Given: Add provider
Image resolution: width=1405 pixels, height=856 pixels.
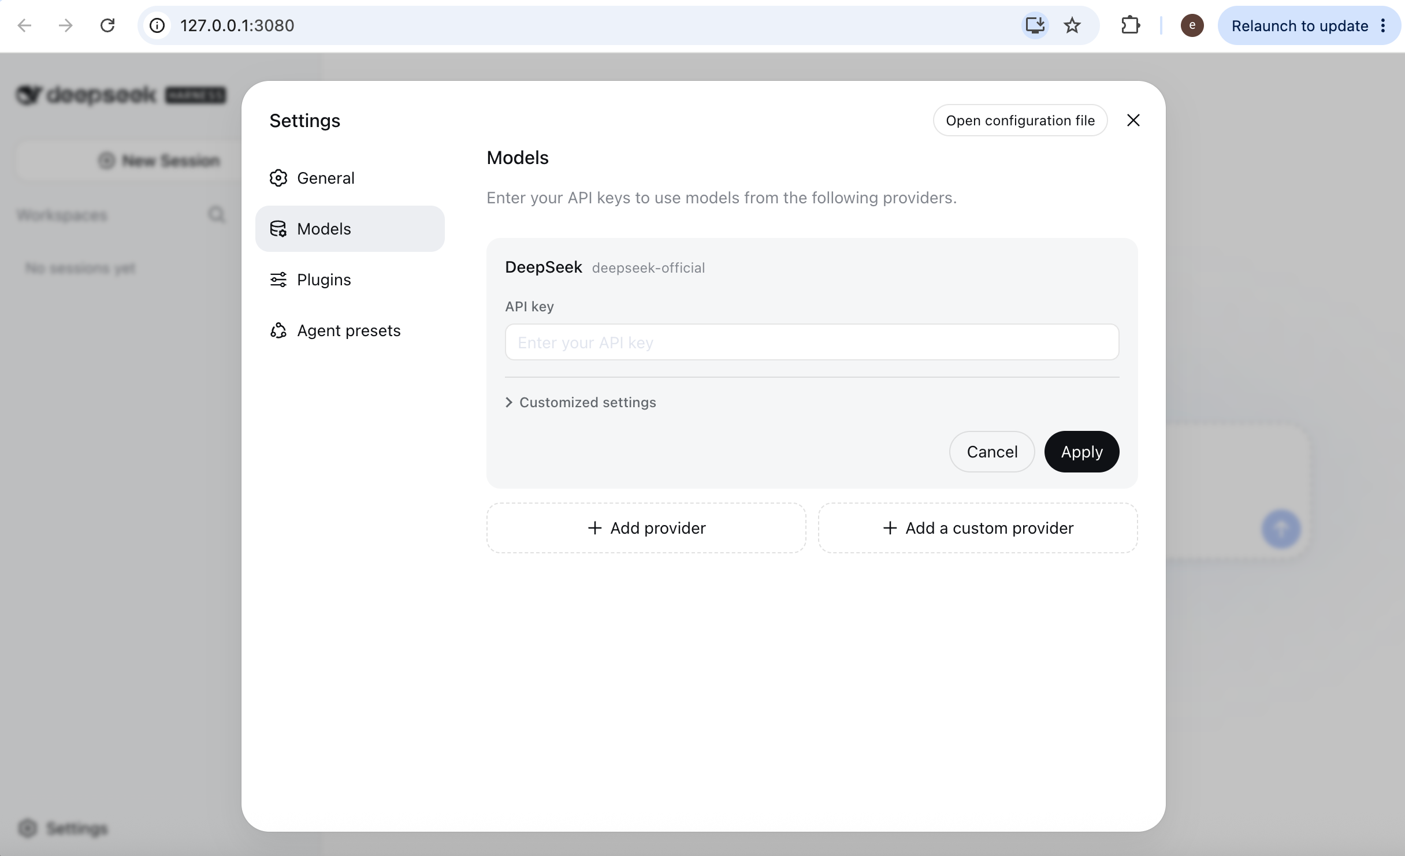Looking at the screenshot, I should [646, 528].
